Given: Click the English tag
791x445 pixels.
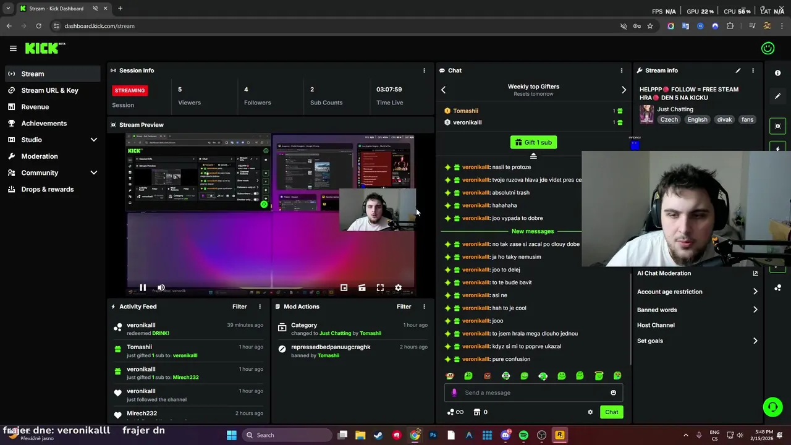Looking at the screenshot, I should (x=697, y=120).
